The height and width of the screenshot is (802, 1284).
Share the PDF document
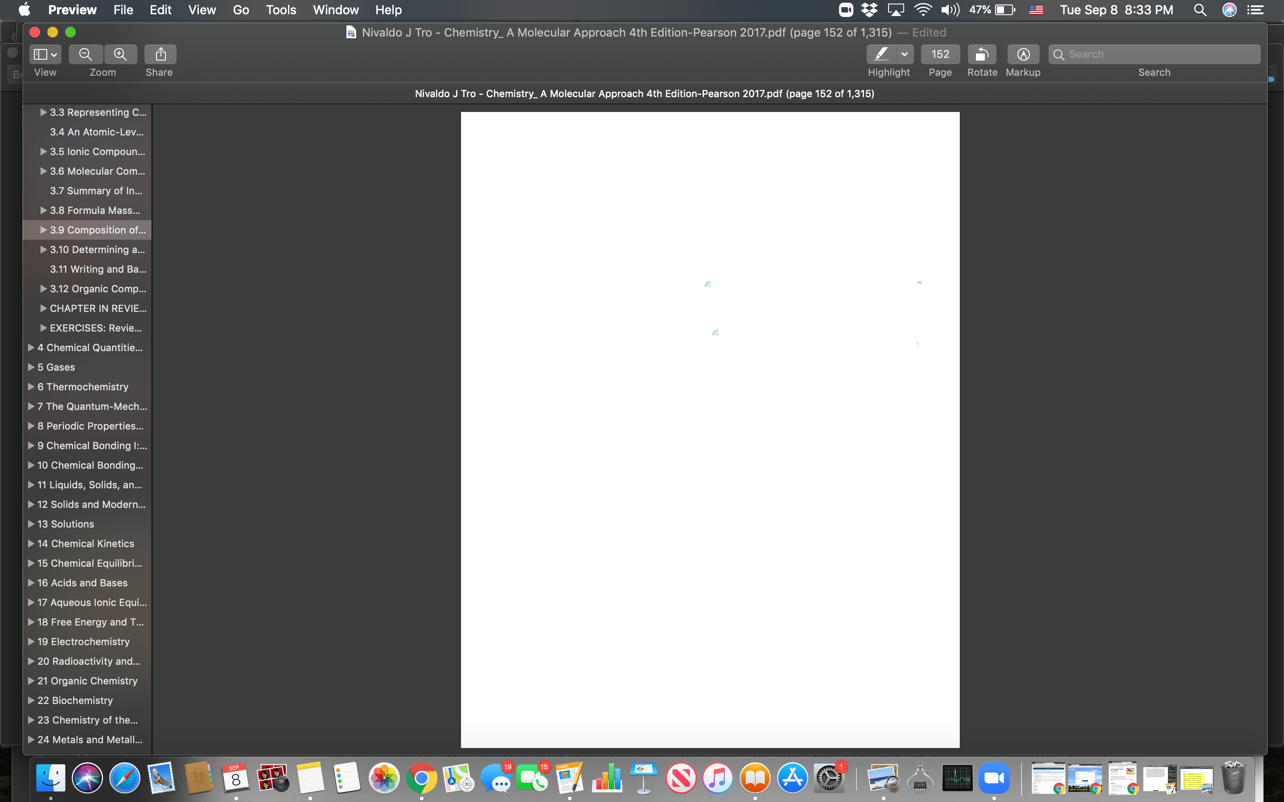[159, 53]
